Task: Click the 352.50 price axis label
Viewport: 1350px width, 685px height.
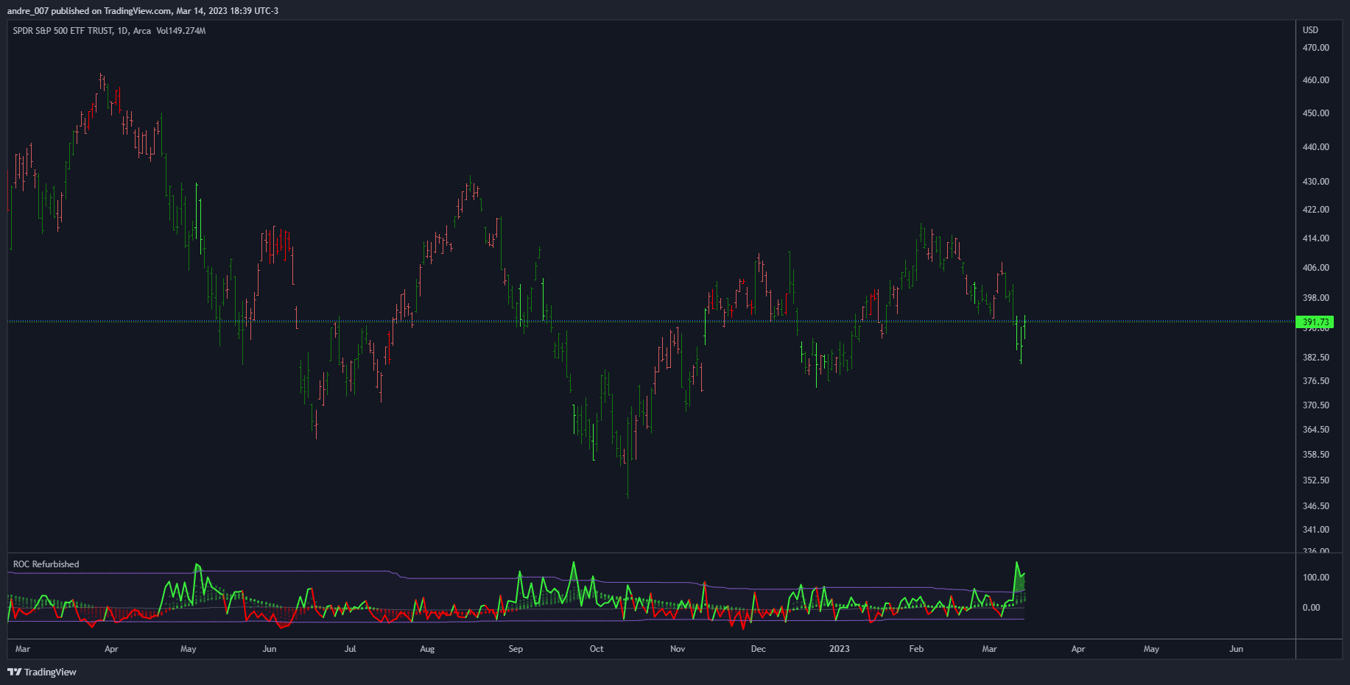Action: [x=1315, y=480]
